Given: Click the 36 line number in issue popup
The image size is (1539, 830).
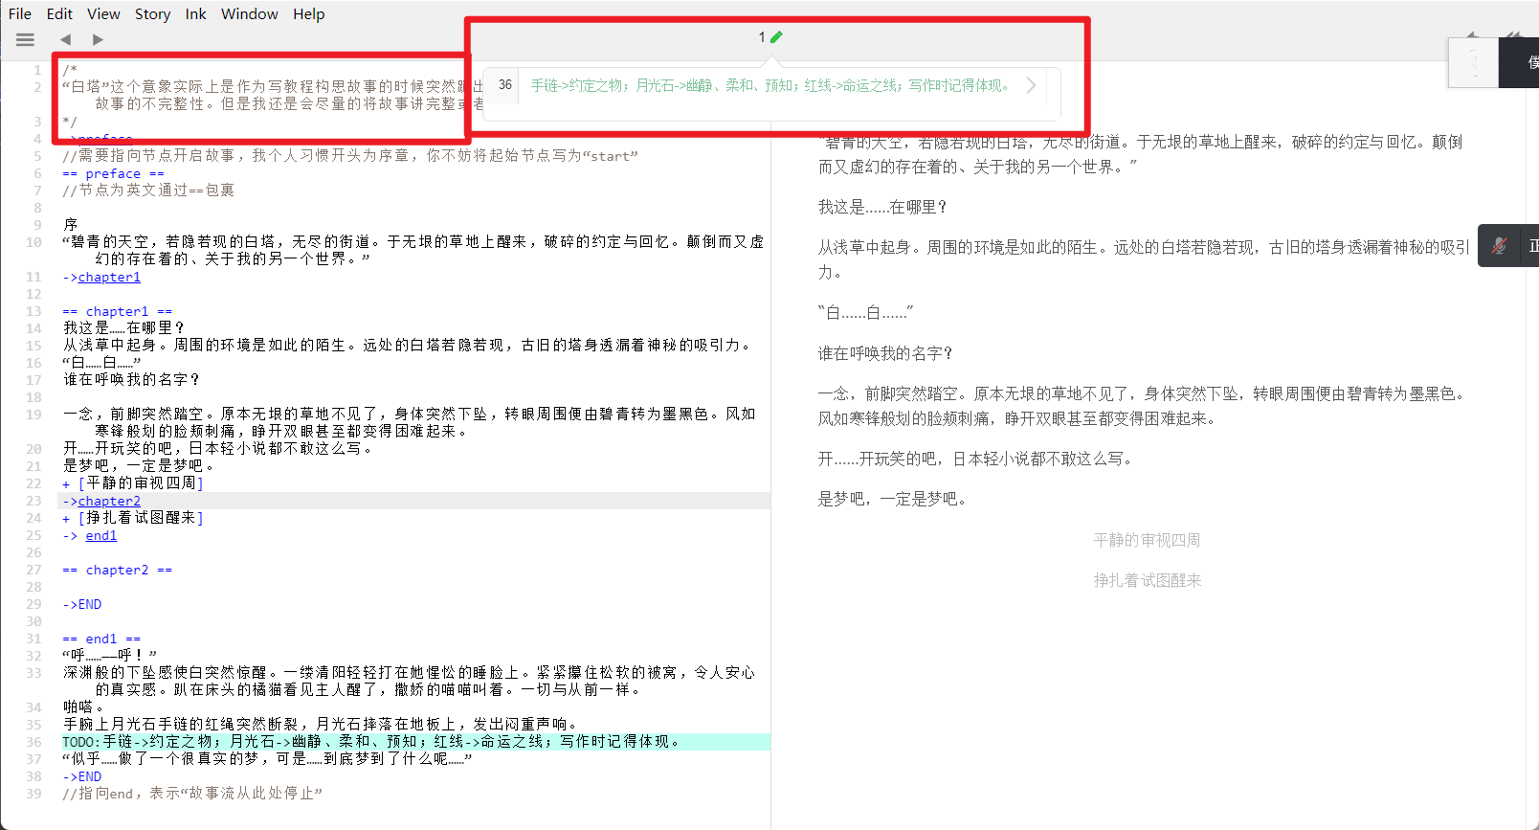Looking at the screenshot, I should click(x=505, y=85).
